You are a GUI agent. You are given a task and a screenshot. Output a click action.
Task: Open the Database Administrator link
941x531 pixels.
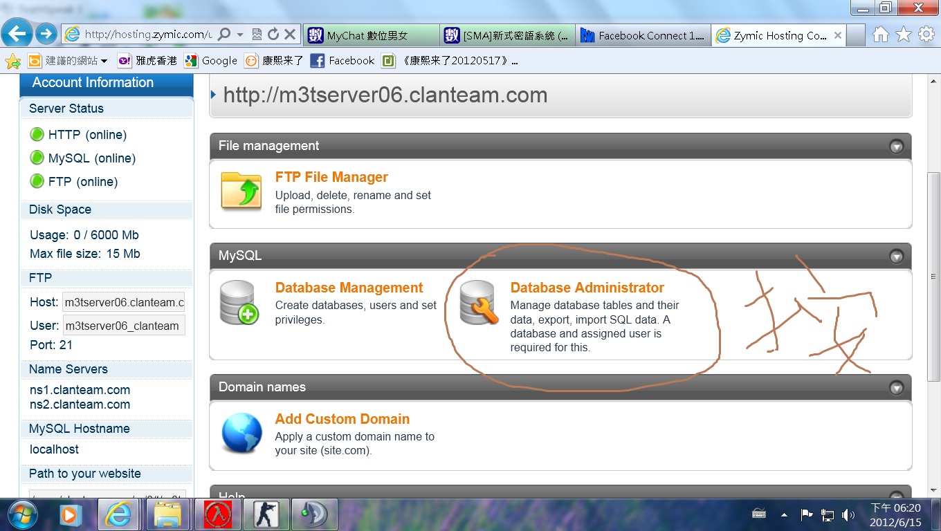click(x=587, y=288)
